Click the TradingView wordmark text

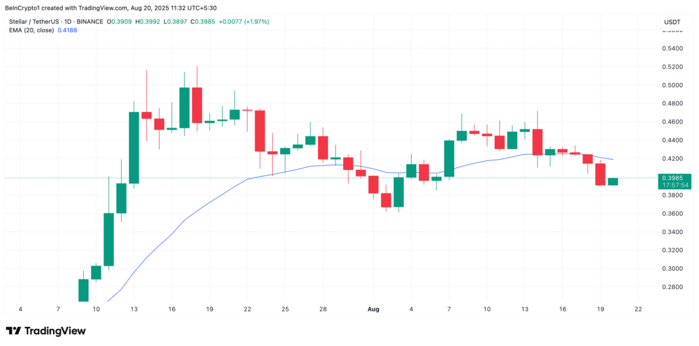55,332
